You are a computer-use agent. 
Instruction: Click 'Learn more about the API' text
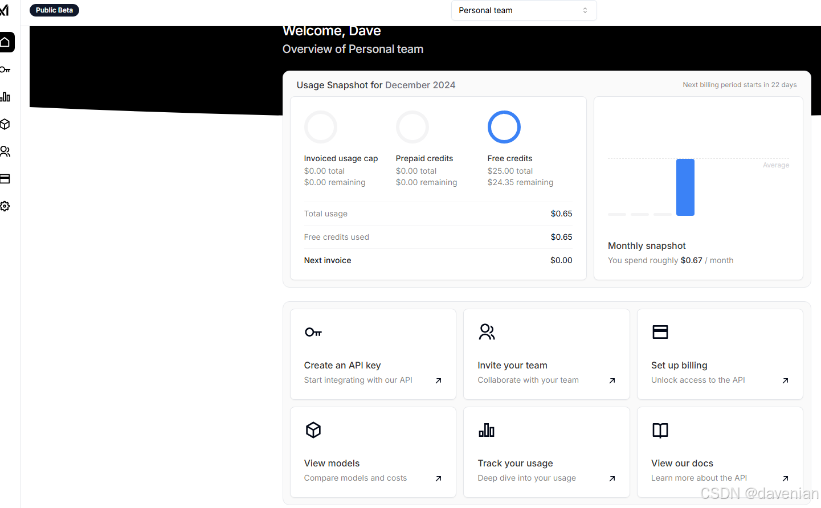699,478
